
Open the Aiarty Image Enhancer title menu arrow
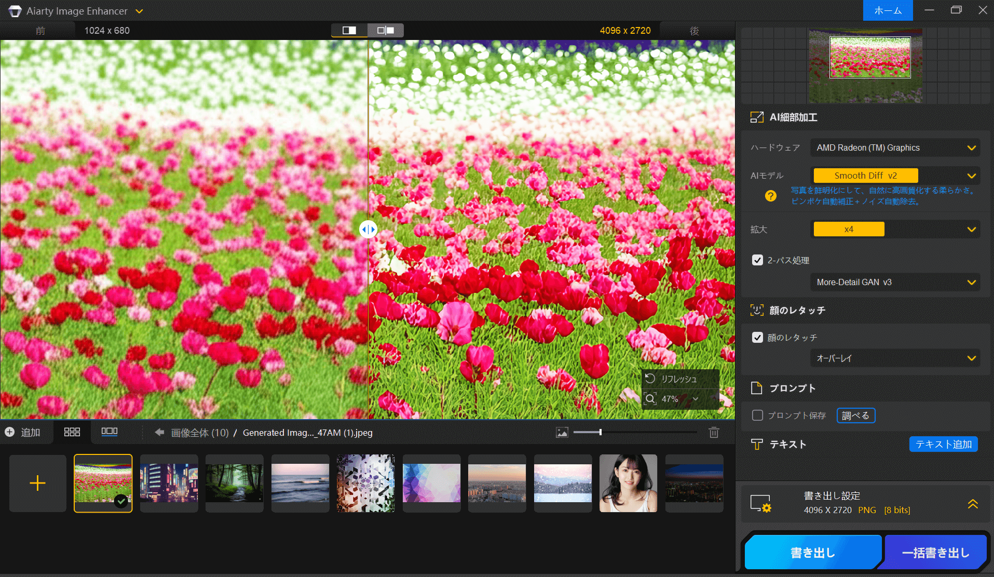139,11
